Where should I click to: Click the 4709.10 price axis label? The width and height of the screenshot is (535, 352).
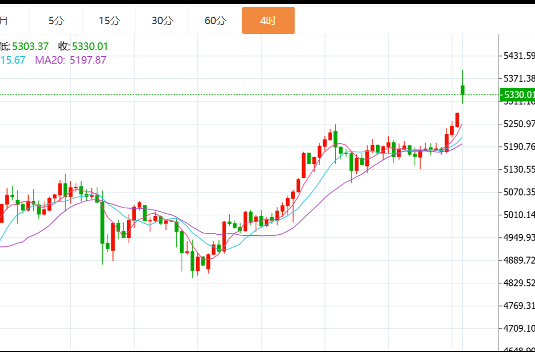[518, 328]
